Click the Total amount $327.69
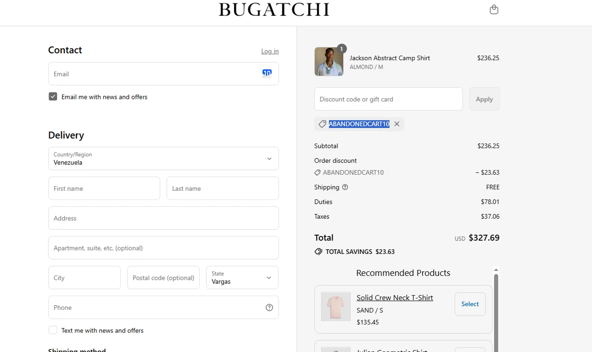 point(484,238)
